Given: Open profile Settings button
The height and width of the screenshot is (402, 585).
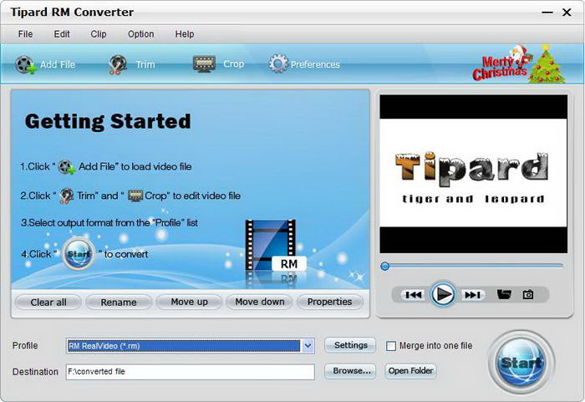Looking at the screenshot, I should [350, 345].
